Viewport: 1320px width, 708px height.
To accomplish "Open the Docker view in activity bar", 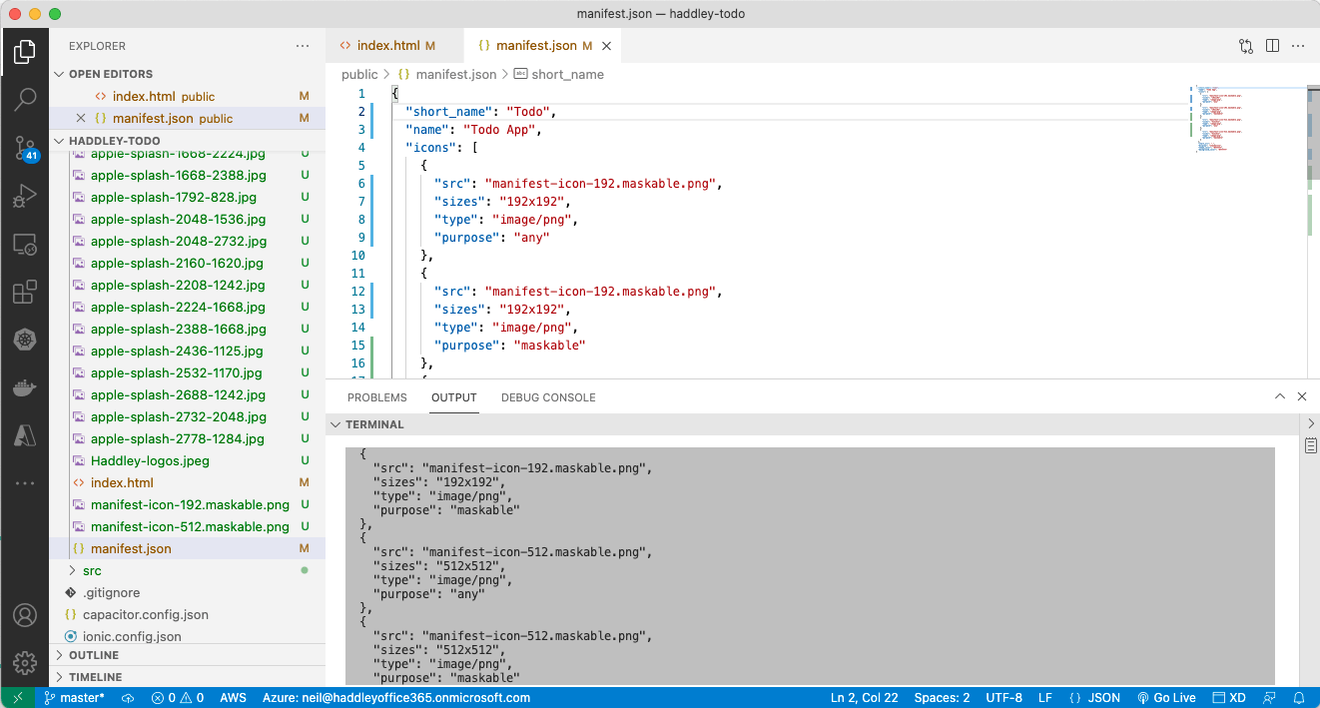I will tap(25, 387).
